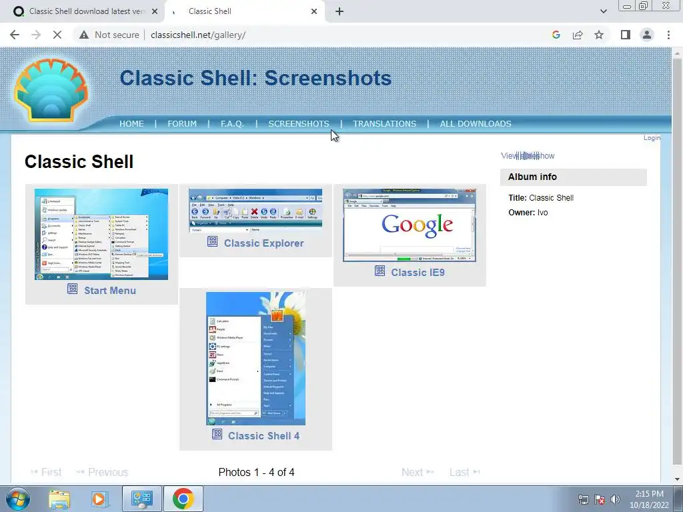Viewport: 683px width, 512px height.
Task: Click the Previous pagination link
Action: pos(102,473)
